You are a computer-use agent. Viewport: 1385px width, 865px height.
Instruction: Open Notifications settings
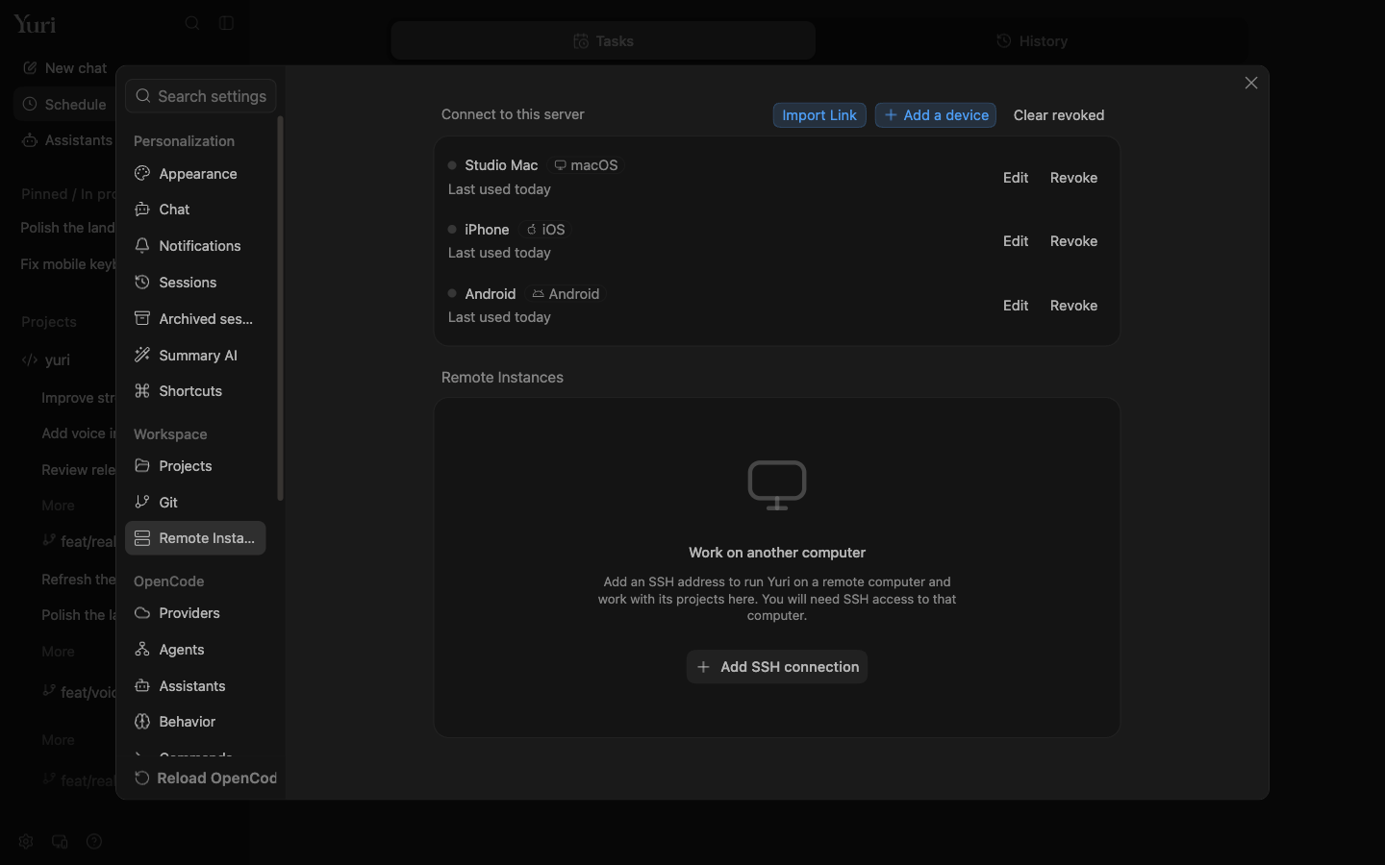click(195, 246)
